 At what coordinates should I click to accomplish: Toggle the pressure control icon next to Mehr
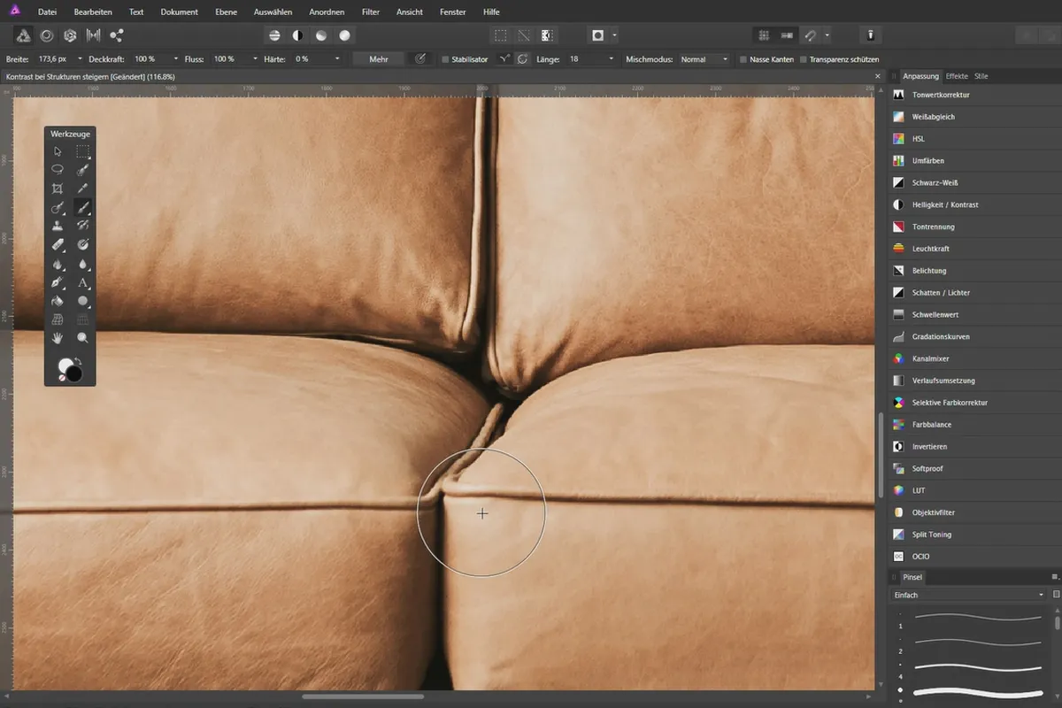420,59
